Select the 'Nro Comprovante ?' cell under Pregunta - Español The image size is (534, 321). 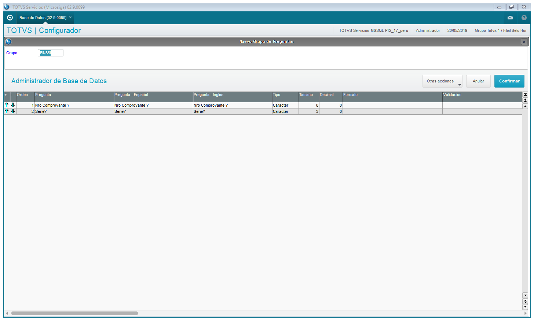[x=153, y=105]
